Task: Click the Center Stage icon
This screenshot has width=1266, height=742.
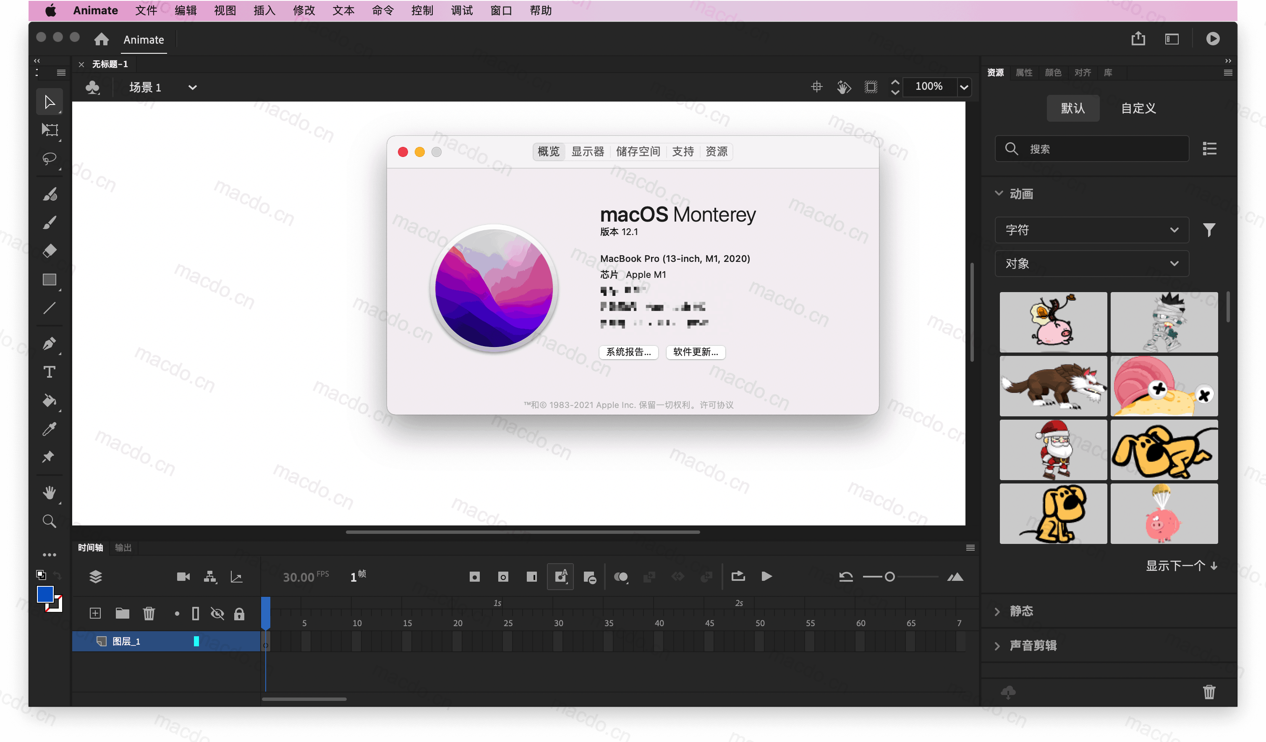Action: [x=817, y=87]
